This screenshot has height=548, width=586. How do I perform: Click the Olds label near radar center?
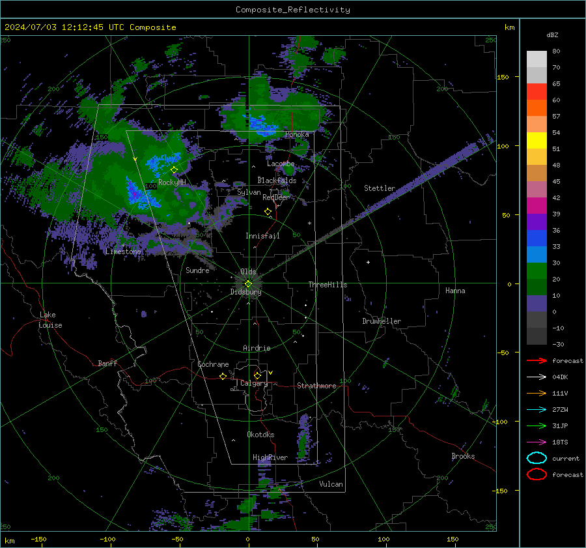click(x=248, y=272)
